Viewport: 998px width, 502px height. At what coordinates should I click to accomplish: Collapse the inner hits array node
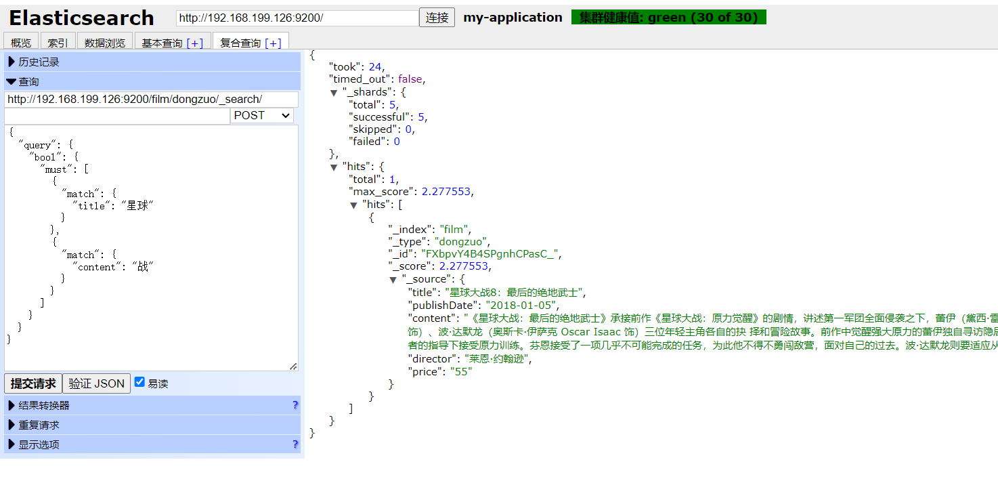353,205
